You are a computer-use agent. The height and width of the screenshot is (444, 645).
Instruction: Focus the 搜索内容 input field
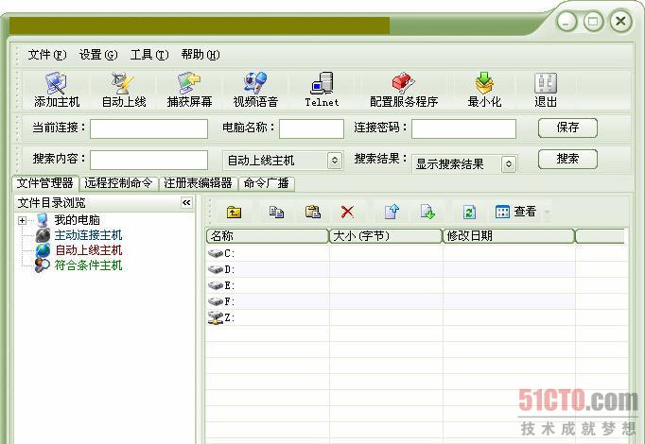point(148,160)
